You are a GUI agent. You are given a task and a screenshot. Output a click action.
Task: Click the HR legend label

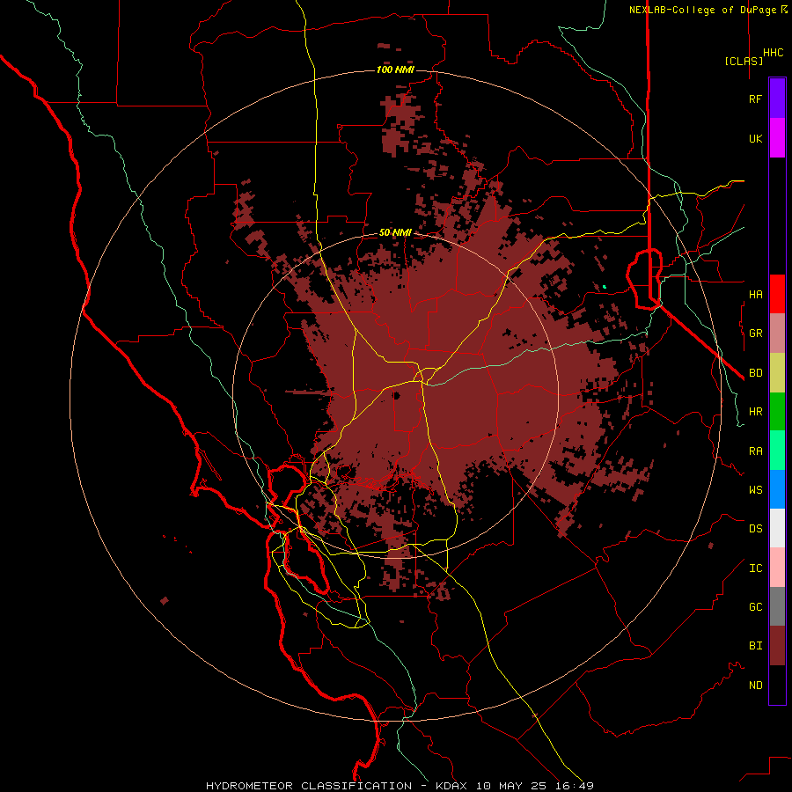(x=755, y=412)
